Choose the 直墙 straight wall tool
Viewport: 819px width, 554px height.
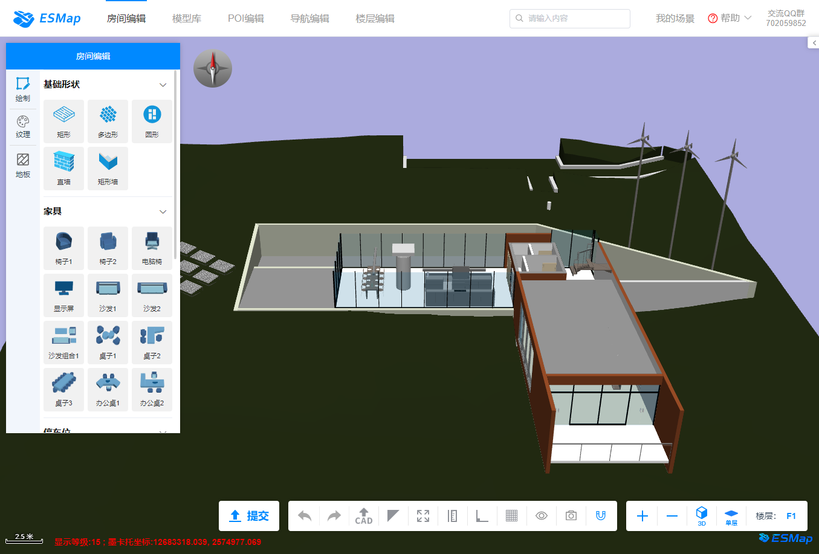63,168
